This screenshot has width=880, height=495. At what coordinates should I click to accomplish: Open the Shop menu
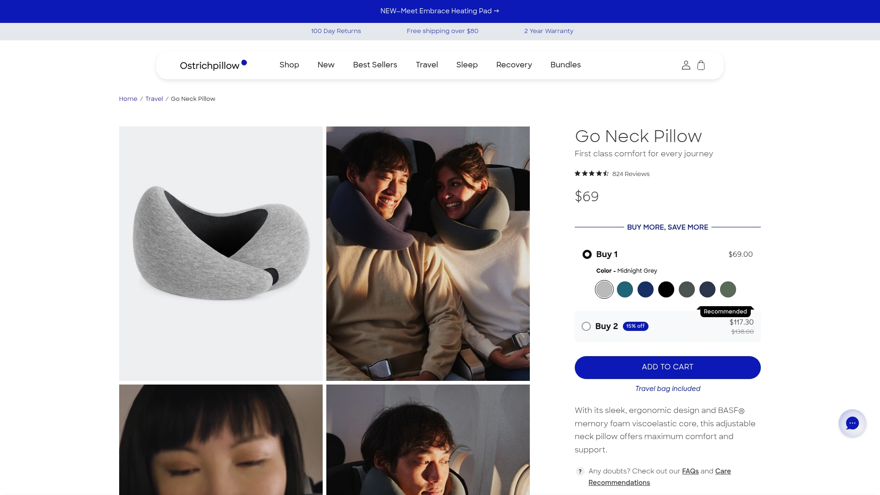tap(289, 65)
